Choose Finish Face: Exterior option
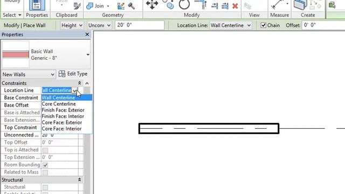Screen dimensions: 345x194 [x=67, y=110]
